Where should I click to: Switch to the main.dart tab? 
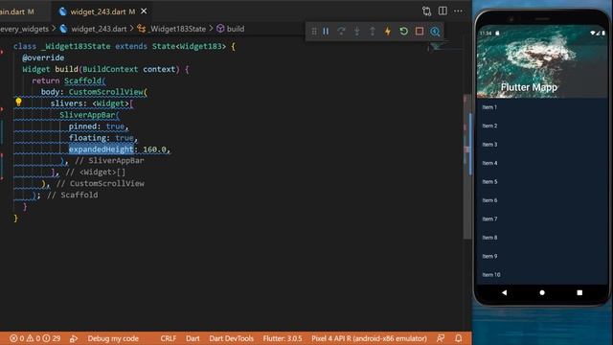[17, 11]
